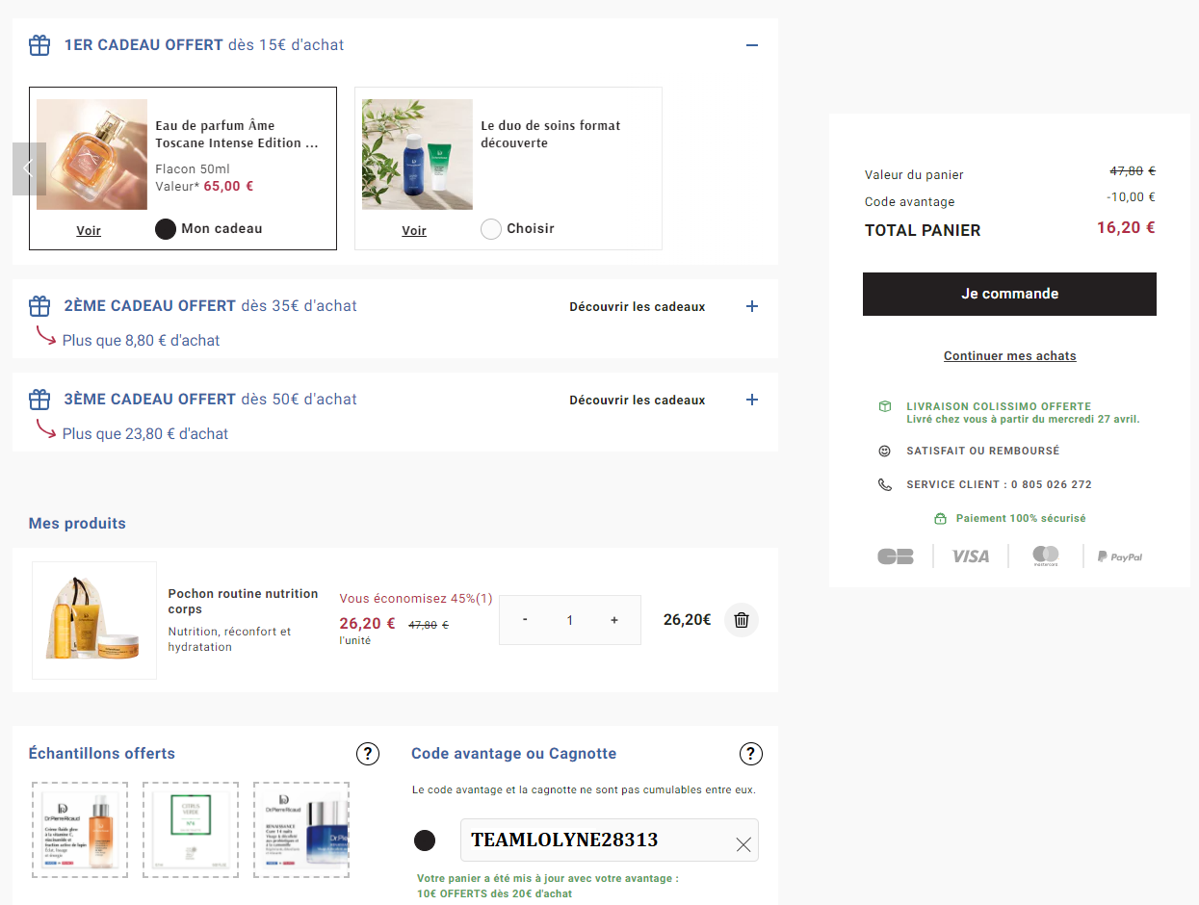Click the LIVRAISON COLISSIMO OFFERTE text
The image size is (1199, 905).
pos(999,406)
